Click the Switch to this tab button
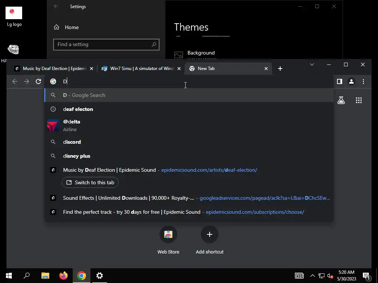The width and height of the screenshot is (378, 283). [x=90, y=182]
